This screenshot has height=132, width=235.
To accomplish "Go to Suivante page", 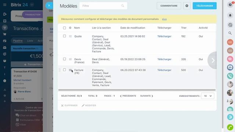I will click(147, 96).
